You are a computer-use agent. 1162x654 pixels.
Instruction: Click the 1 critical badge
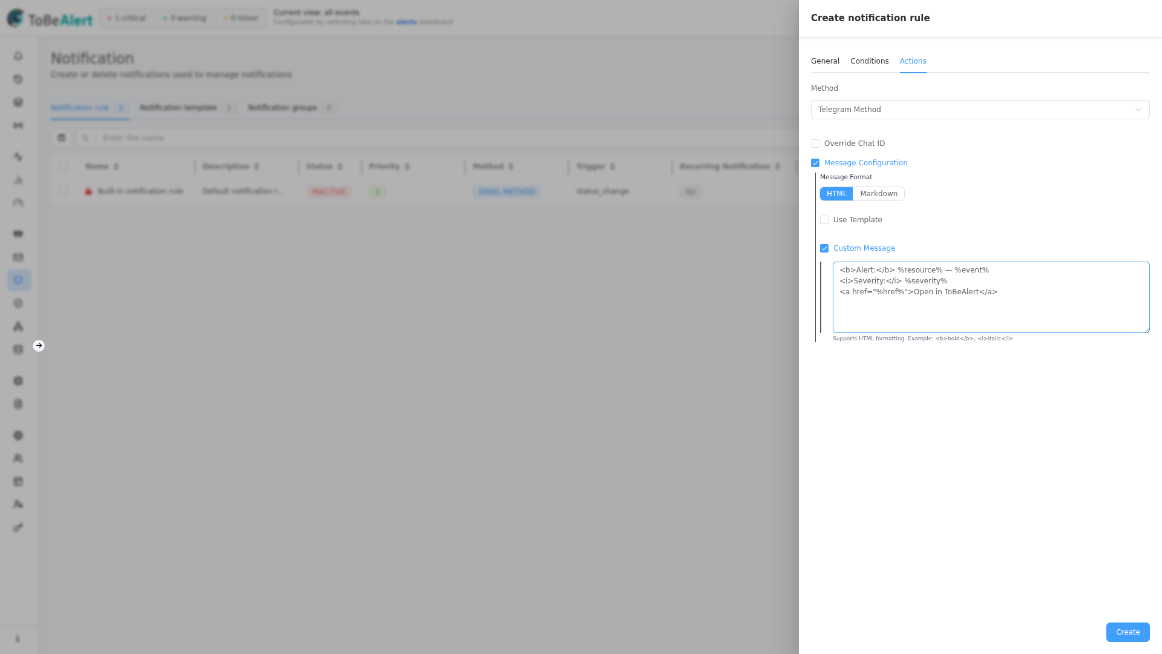tap(126, 18)
